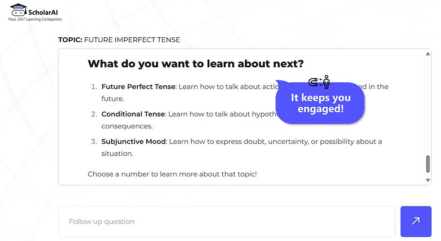The width and height of the screenshot is (441, 241).
Task: Click list number 1 beside Future Perfect Tense
Action: tap(94, 87)
